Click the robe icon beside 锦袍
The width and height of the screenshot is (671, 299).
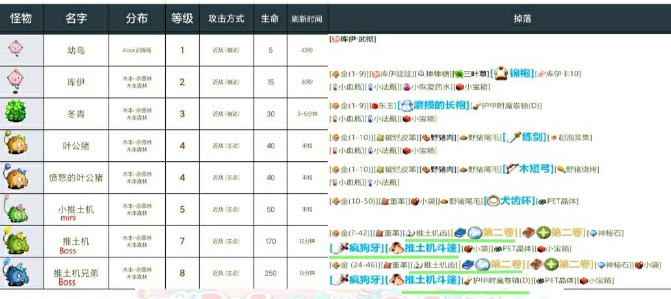click(500, 73)
